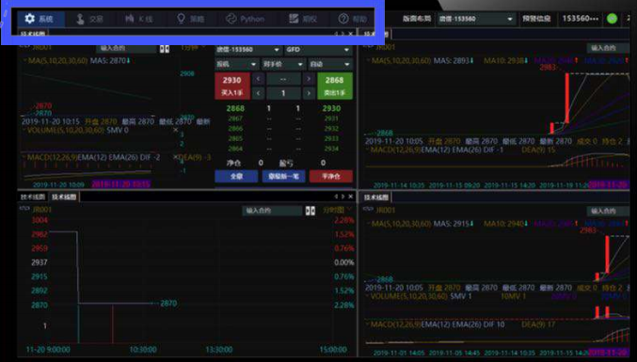The image size is (637, 362).
Task: Toggle the contract switch icon beside top-left 输入合约
Action: 164,49
